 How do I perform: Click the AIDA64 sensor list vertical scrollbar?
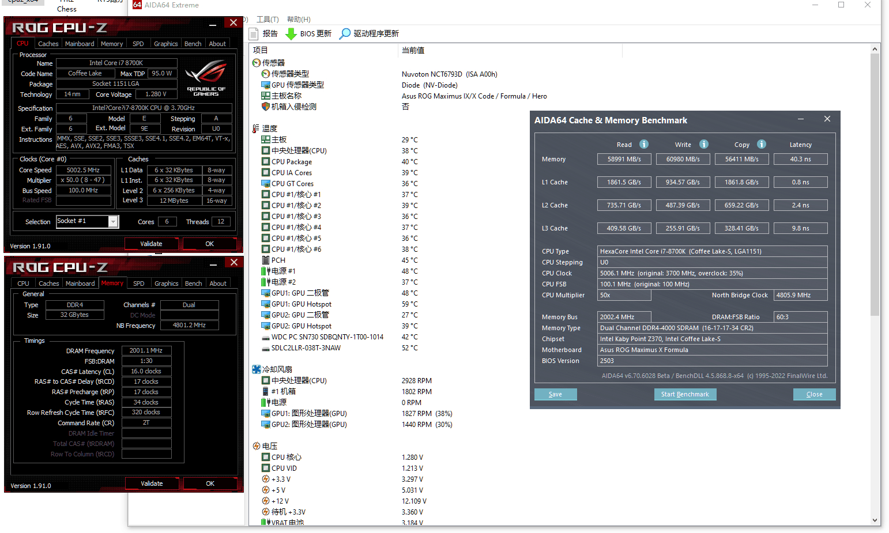click(875, 184)
